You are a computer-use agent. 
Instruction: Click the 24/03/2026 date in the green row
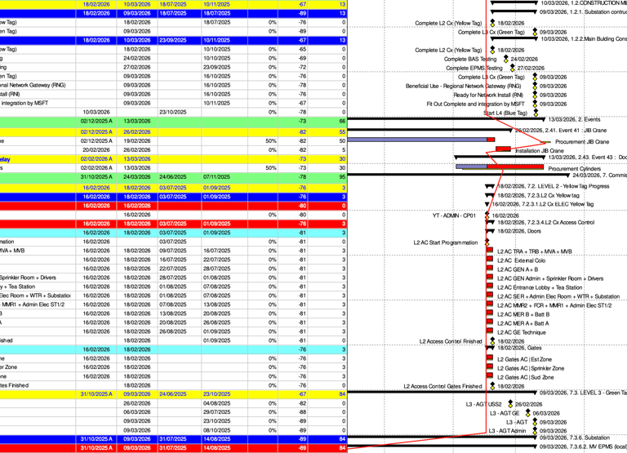(137, 177)
